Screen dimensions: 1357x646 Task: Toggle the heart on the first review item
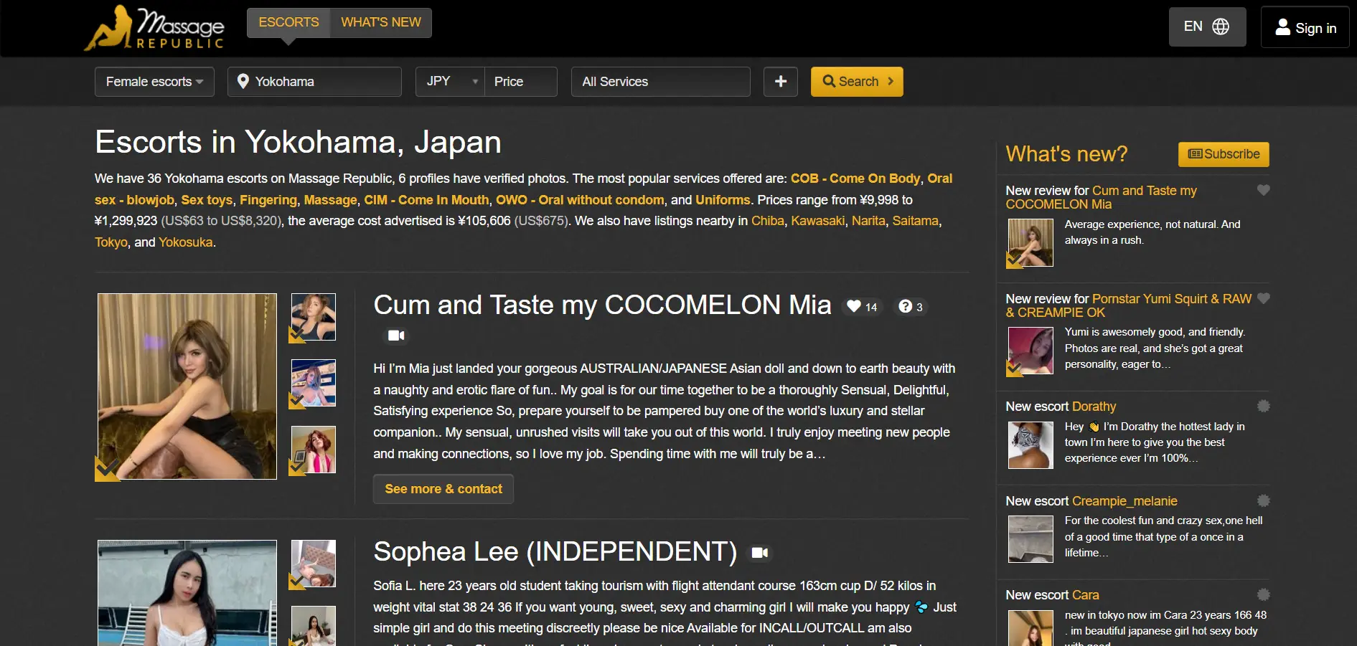coord(1263,191)
